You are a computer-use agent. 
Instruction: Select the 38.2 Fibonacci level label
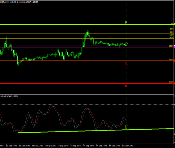pyautogui.click(x=171, y=32)
